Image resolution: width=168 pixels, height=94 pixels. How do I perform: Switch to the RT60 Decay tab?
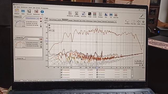pyautogui.click(x=89, y=21)
